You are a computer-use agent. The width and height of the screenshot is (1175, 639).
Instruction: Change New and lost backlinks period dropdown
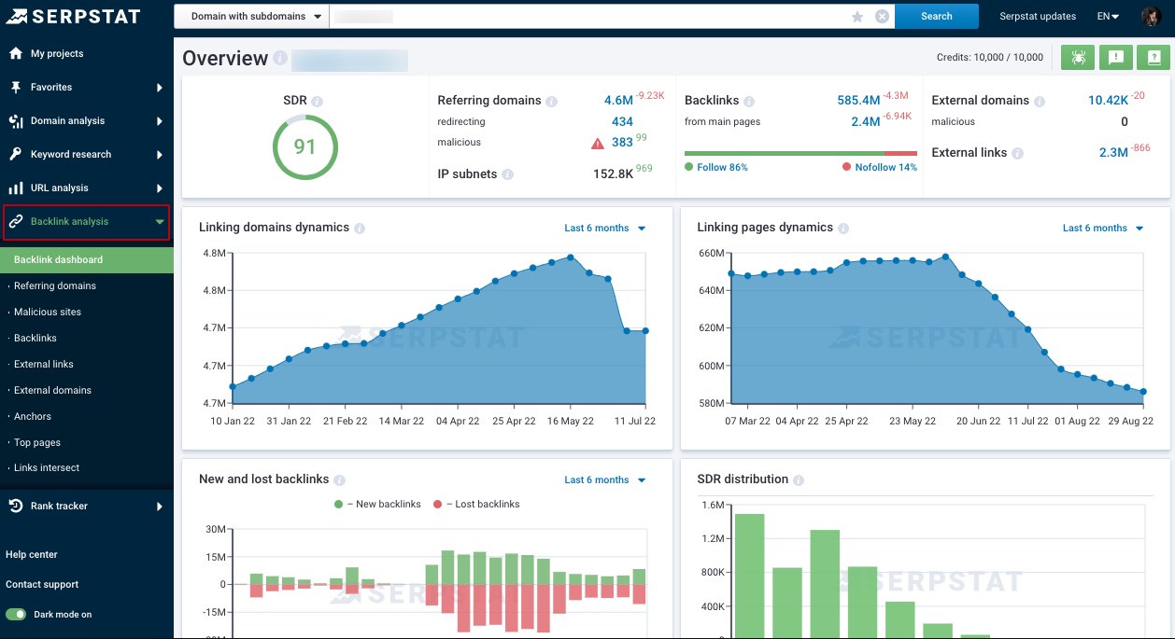pos(605,479)
